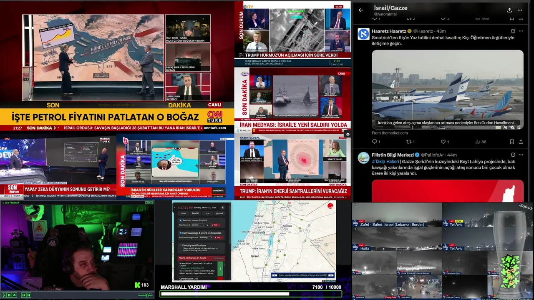Toggle Read city names (English) checkbox
Screen dimensions: 534x300
pos(181,220)
